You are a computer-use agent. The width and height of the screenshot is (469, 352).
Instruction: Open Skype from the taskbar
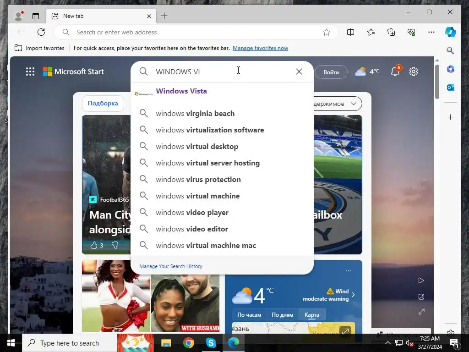click(211, 343)
